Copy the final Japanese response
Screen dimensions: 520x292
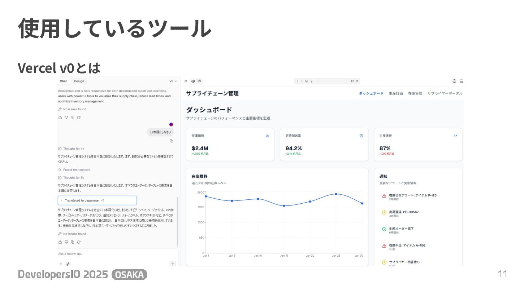point(73,242)
